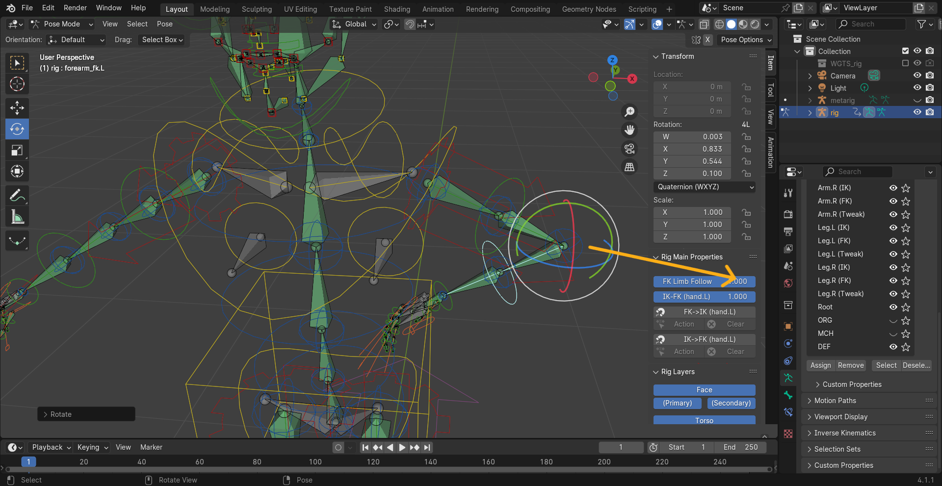Toggle X-ray display in viewport header
942x486 pixels.
(x=704, y=24)
